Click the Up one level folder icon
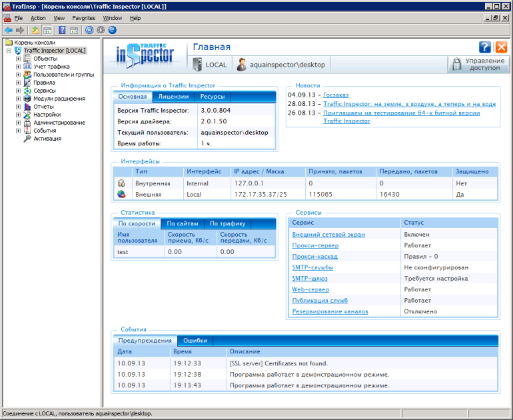 click(x=35, y=30)
